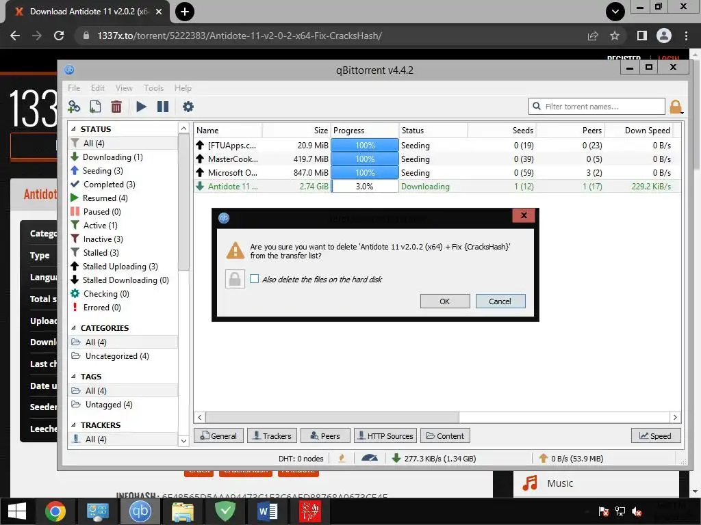Click the Chrome profile avatar icon
This screenshot has height=525, width=701.
[x=664, y=36]
